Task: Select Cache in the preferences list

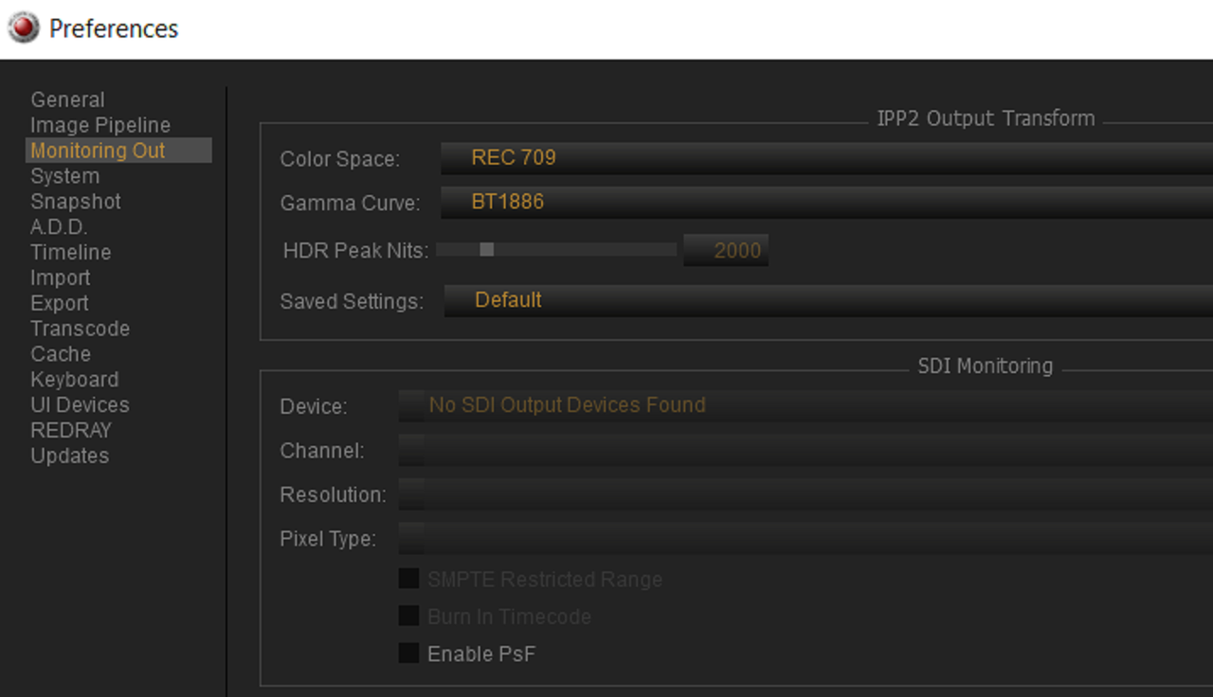Action: (x=61, y=354)
